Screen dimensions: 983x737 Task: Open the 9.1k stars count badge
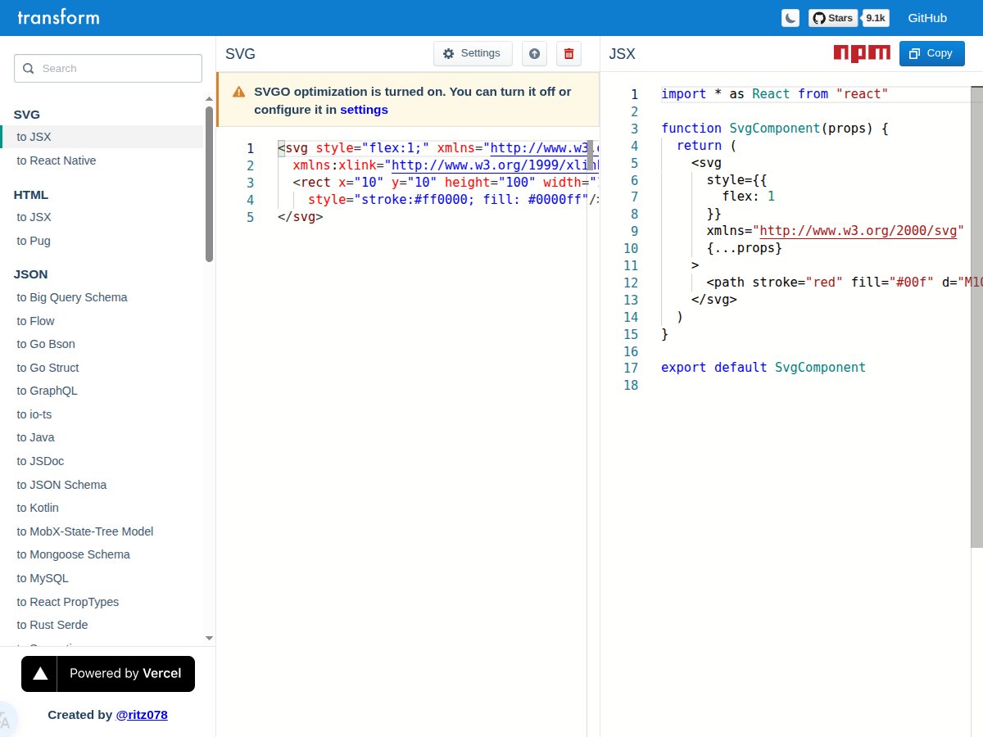coord(876,18)
